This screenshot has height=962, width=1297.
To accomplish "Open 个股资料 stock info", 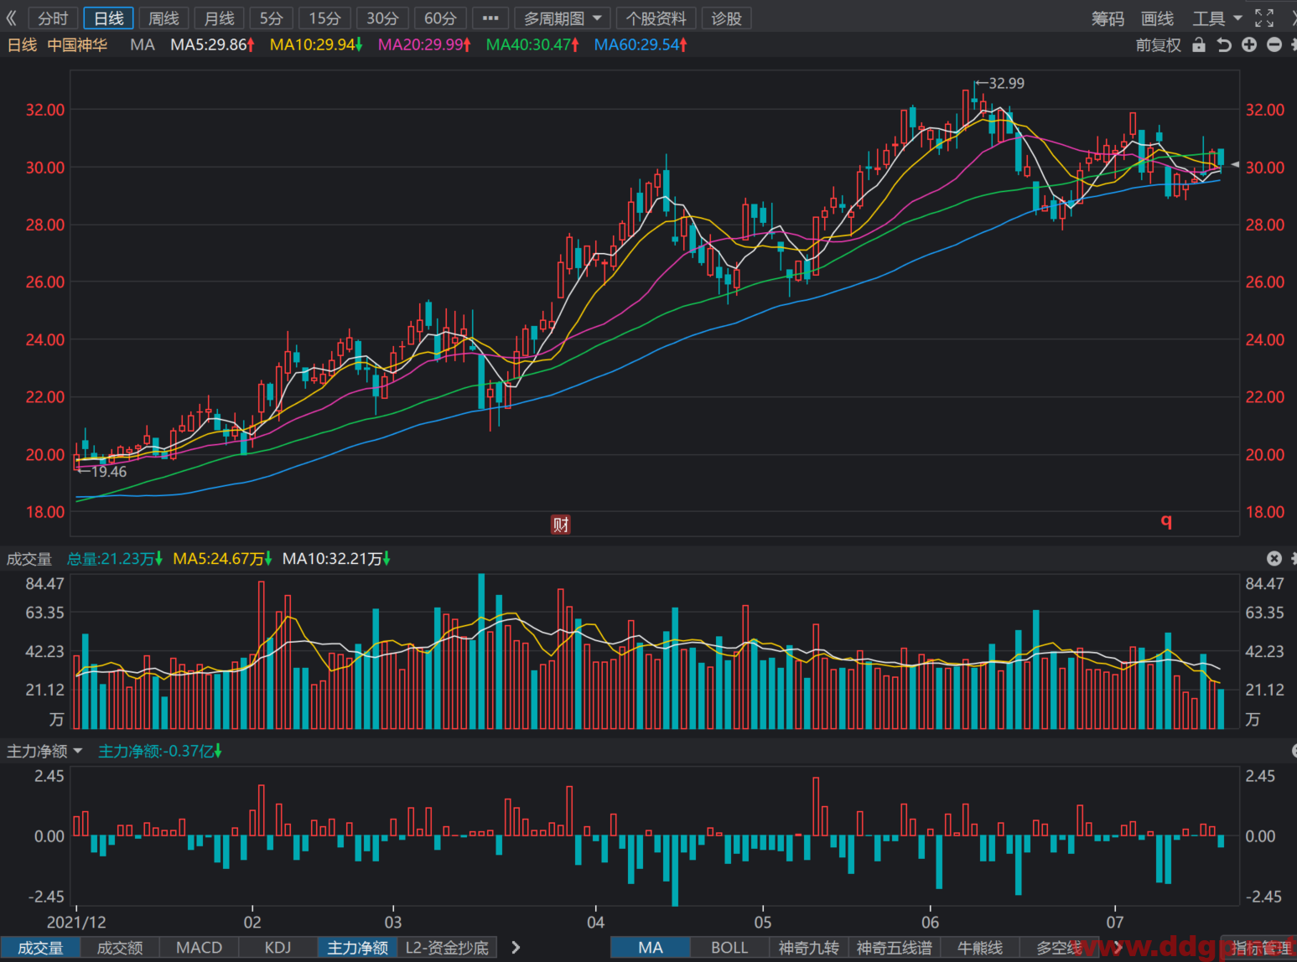I will tap(656, 18).
